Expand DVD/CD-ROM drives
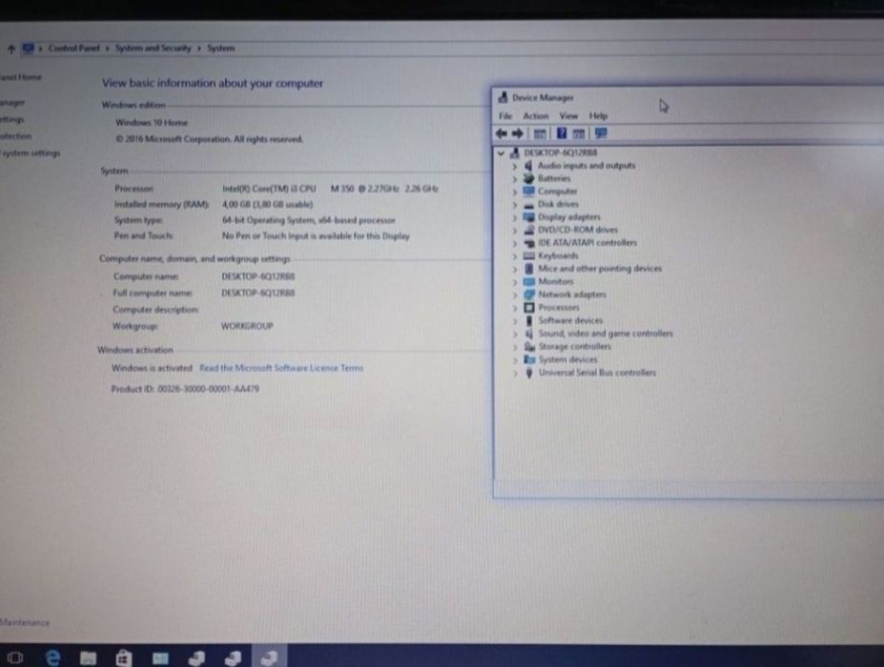Viewport: 884px width, 667px height. click(514, 231)
